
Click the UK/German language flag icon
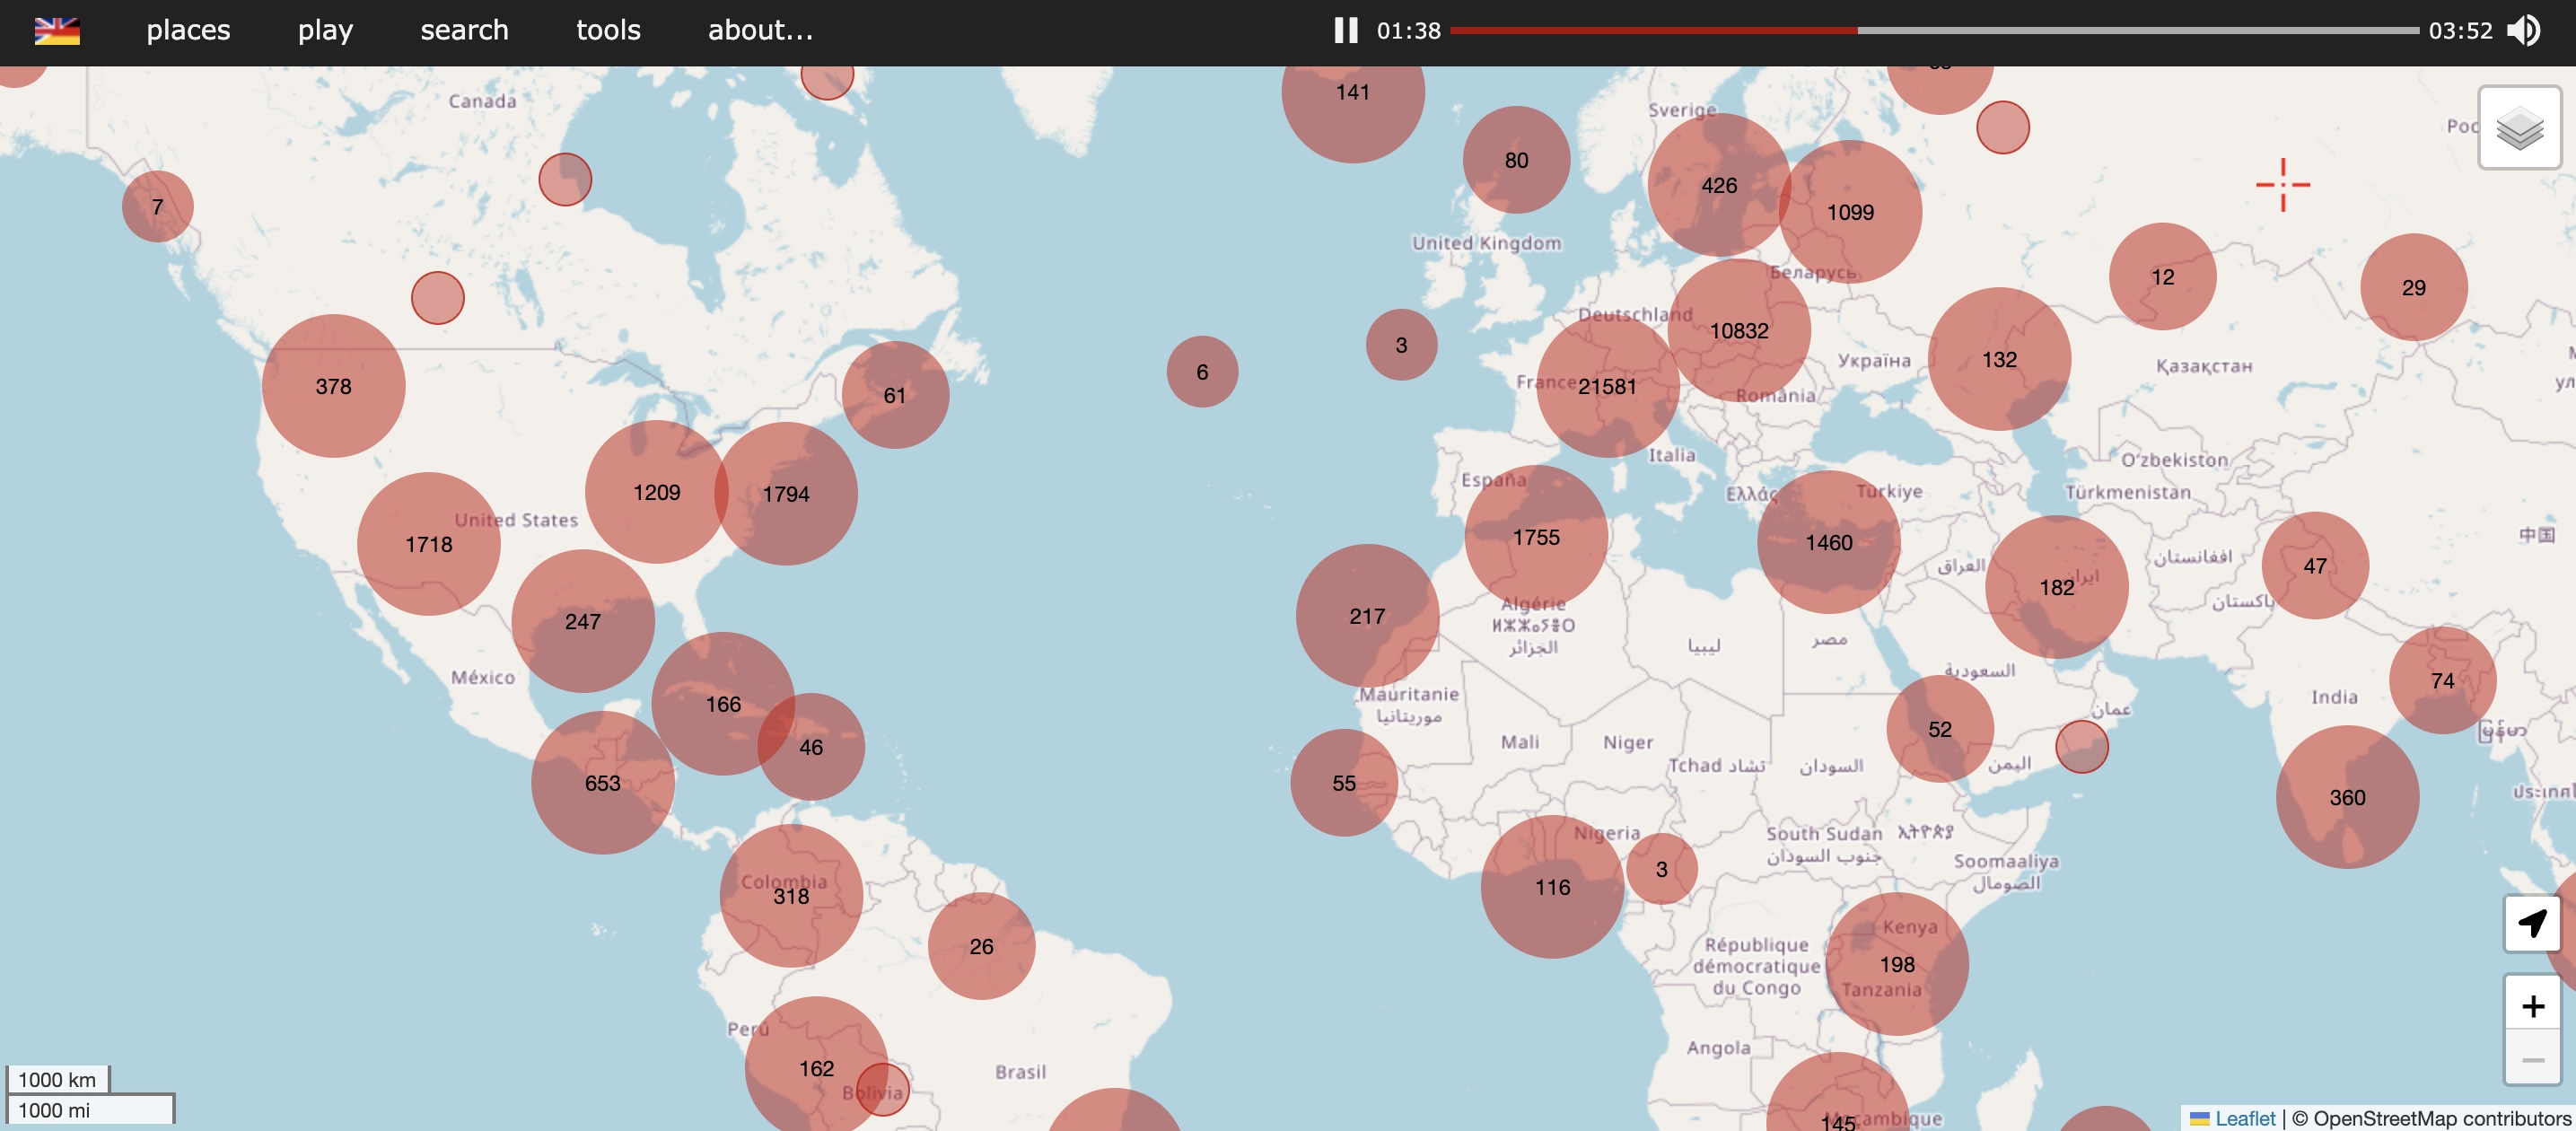pyautogui.click(x=57, y=31)
